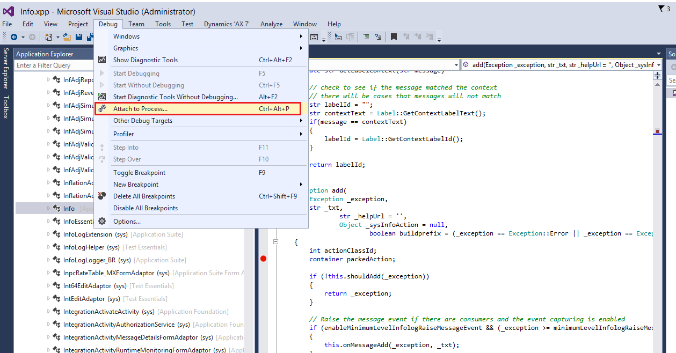Click the Save All icon

pyautogui.click(x=90, y=36)
